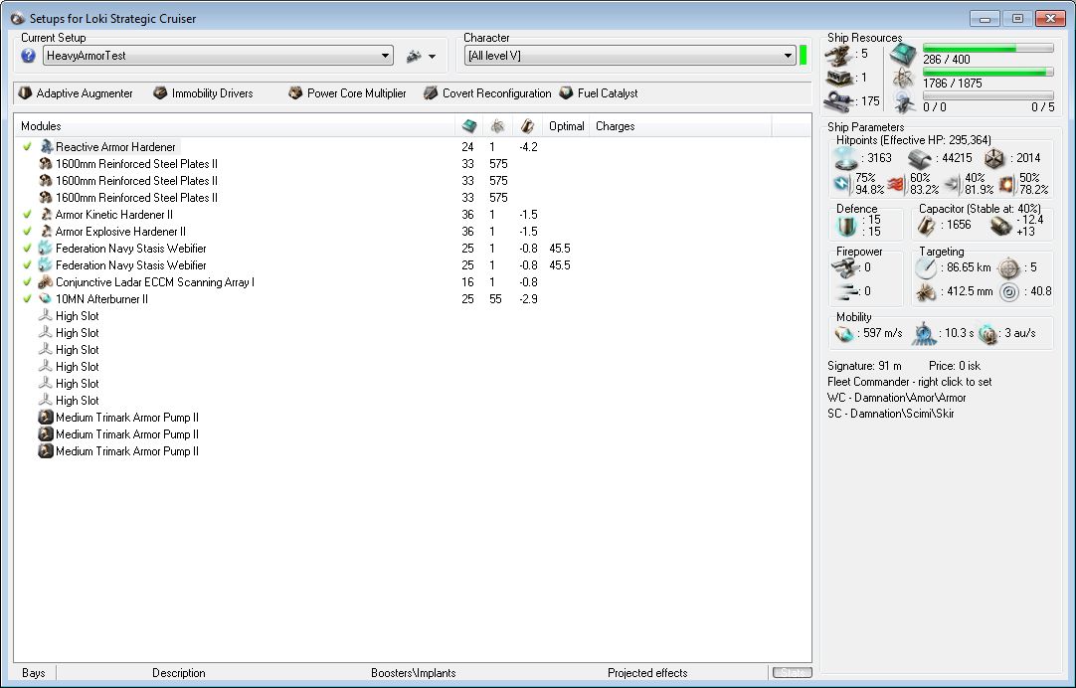Click the CPU 286 / 400 usage bar
The image size is (1076, 688).
tap(988, 48)
